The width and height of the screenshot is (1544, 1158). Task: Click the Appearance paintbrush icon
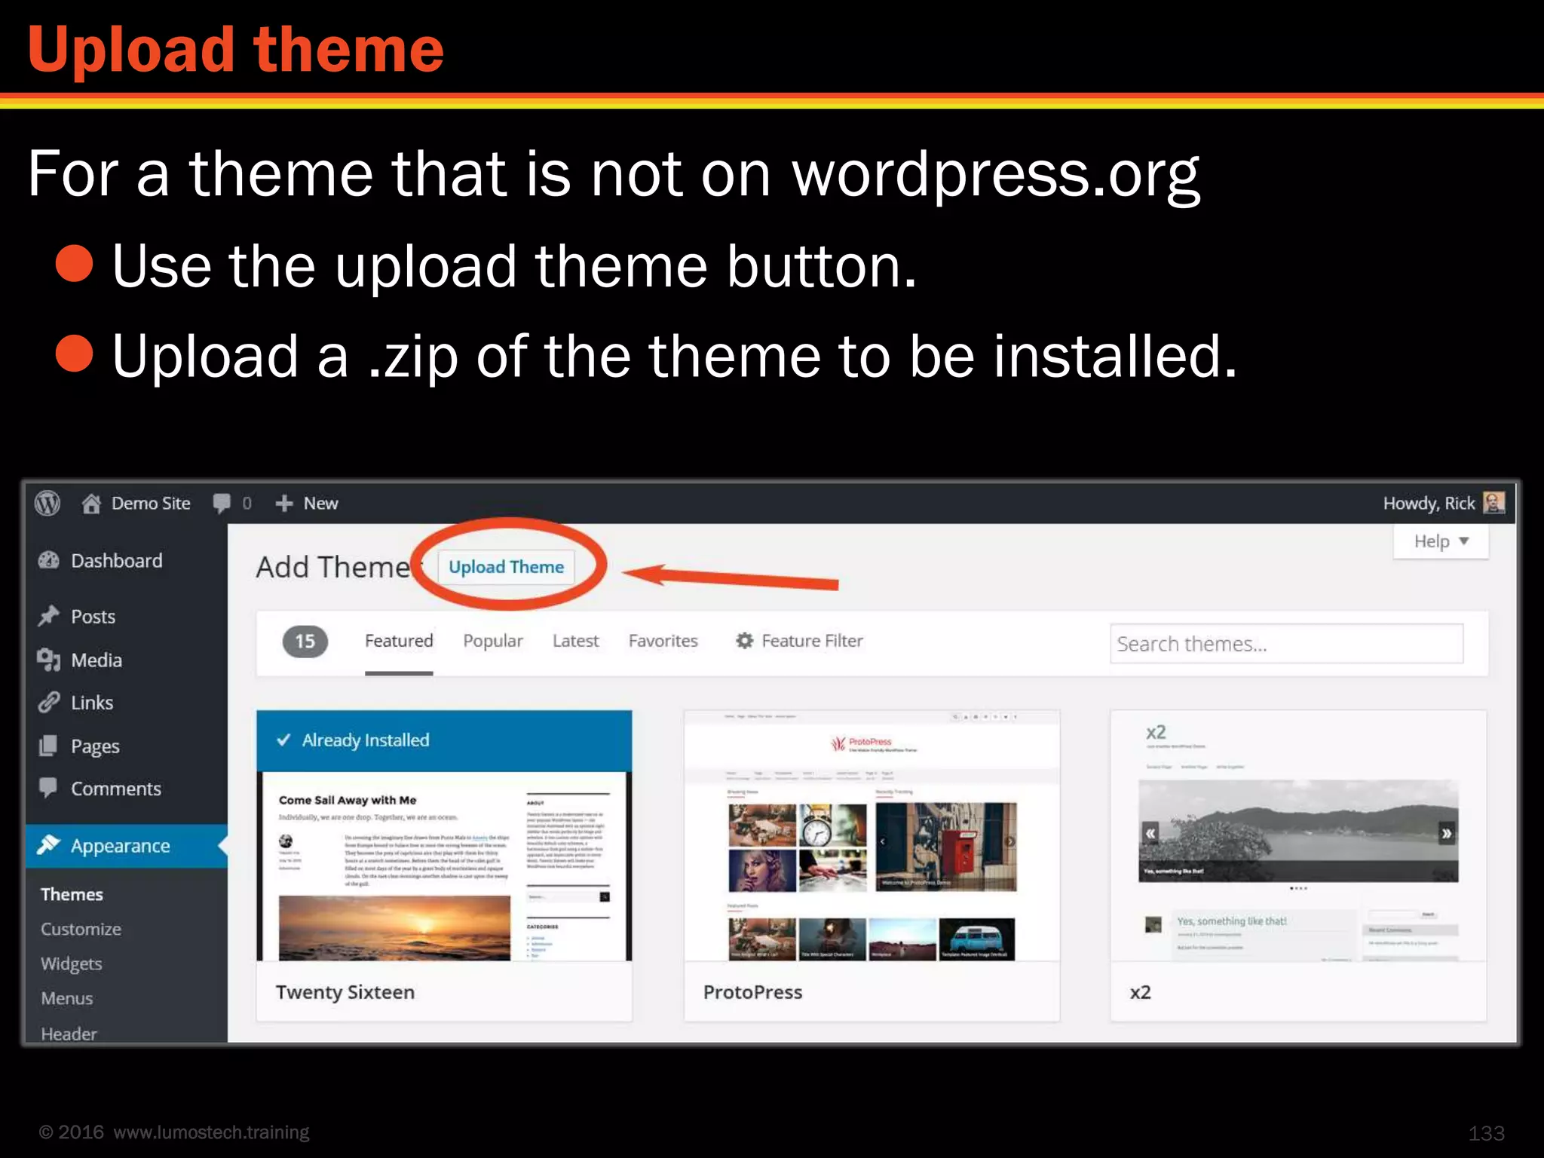tap(48, 845)
